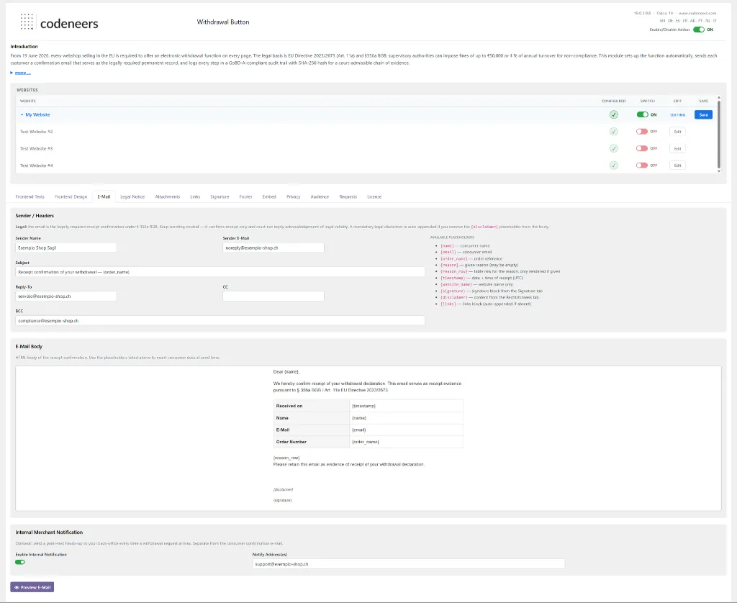The height and width of the screenshot is (603, 737).
Task: Select the Embed tab
Action: pos(269,197)
